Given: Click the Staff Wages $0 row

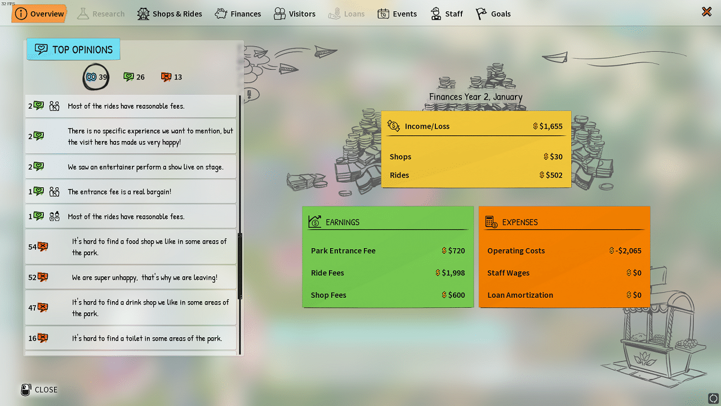Looking at the screenshot, I should pos(564,273).
